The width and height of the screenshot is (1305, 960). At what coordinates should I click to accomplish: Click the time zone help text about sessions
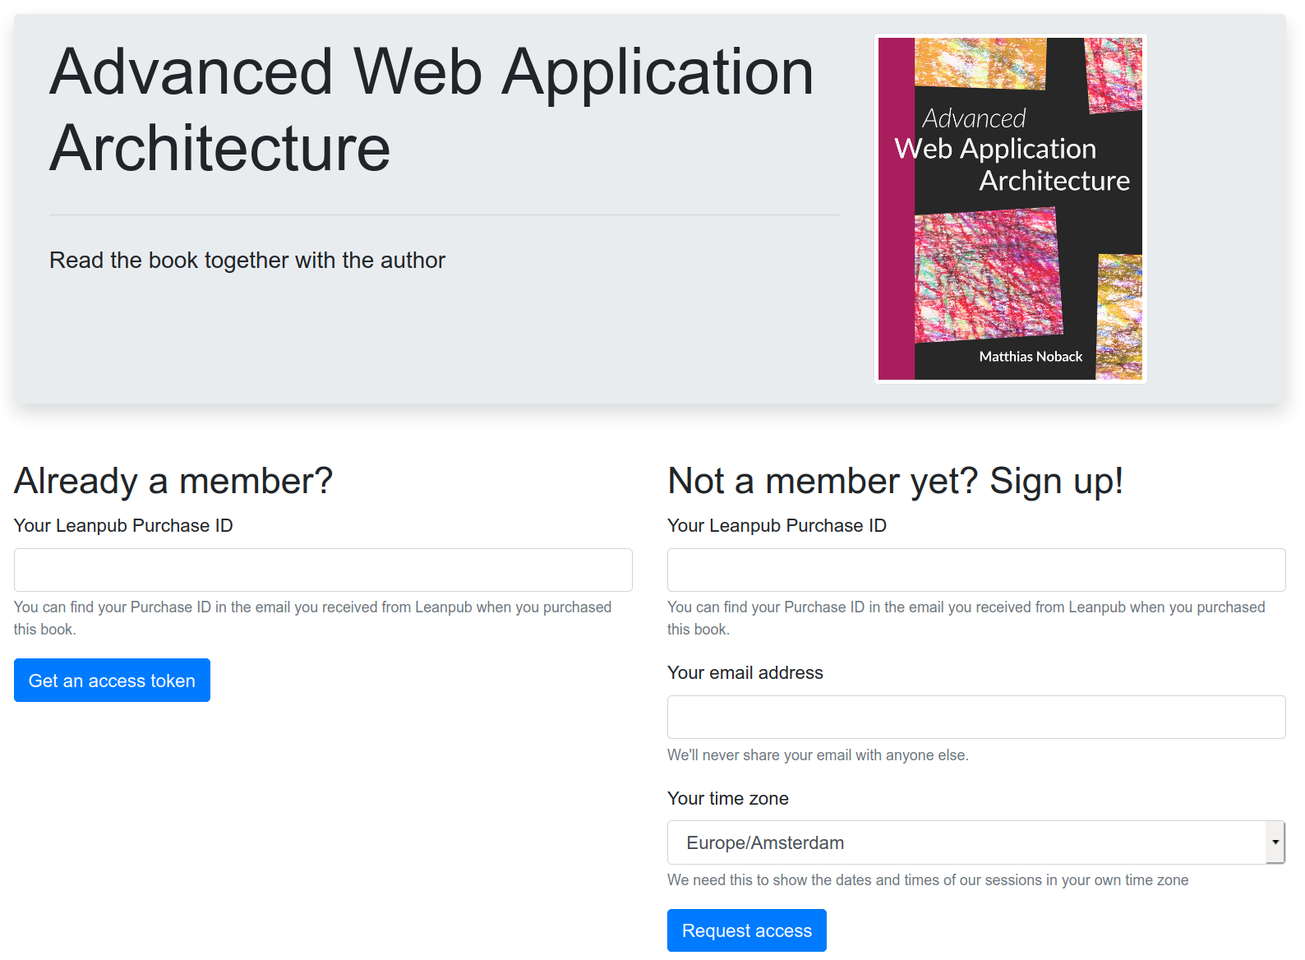pos(928,880)
